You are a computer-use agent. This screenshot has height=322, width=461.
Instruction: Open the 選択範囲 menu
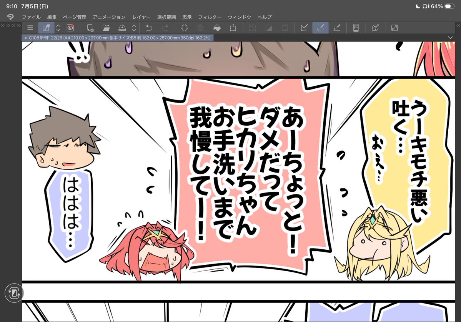click(166, 17)
